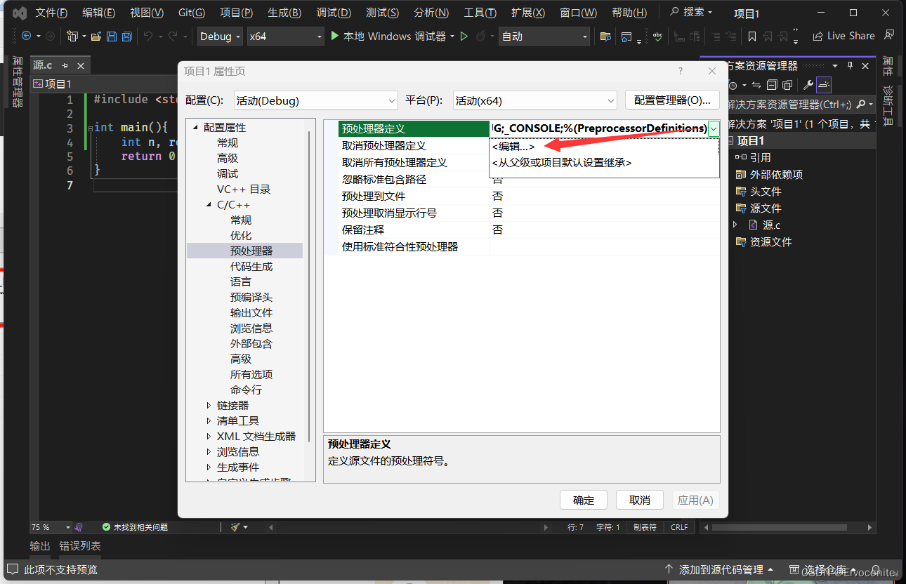Click the 配置管理器(O)... button

[672, 100]
